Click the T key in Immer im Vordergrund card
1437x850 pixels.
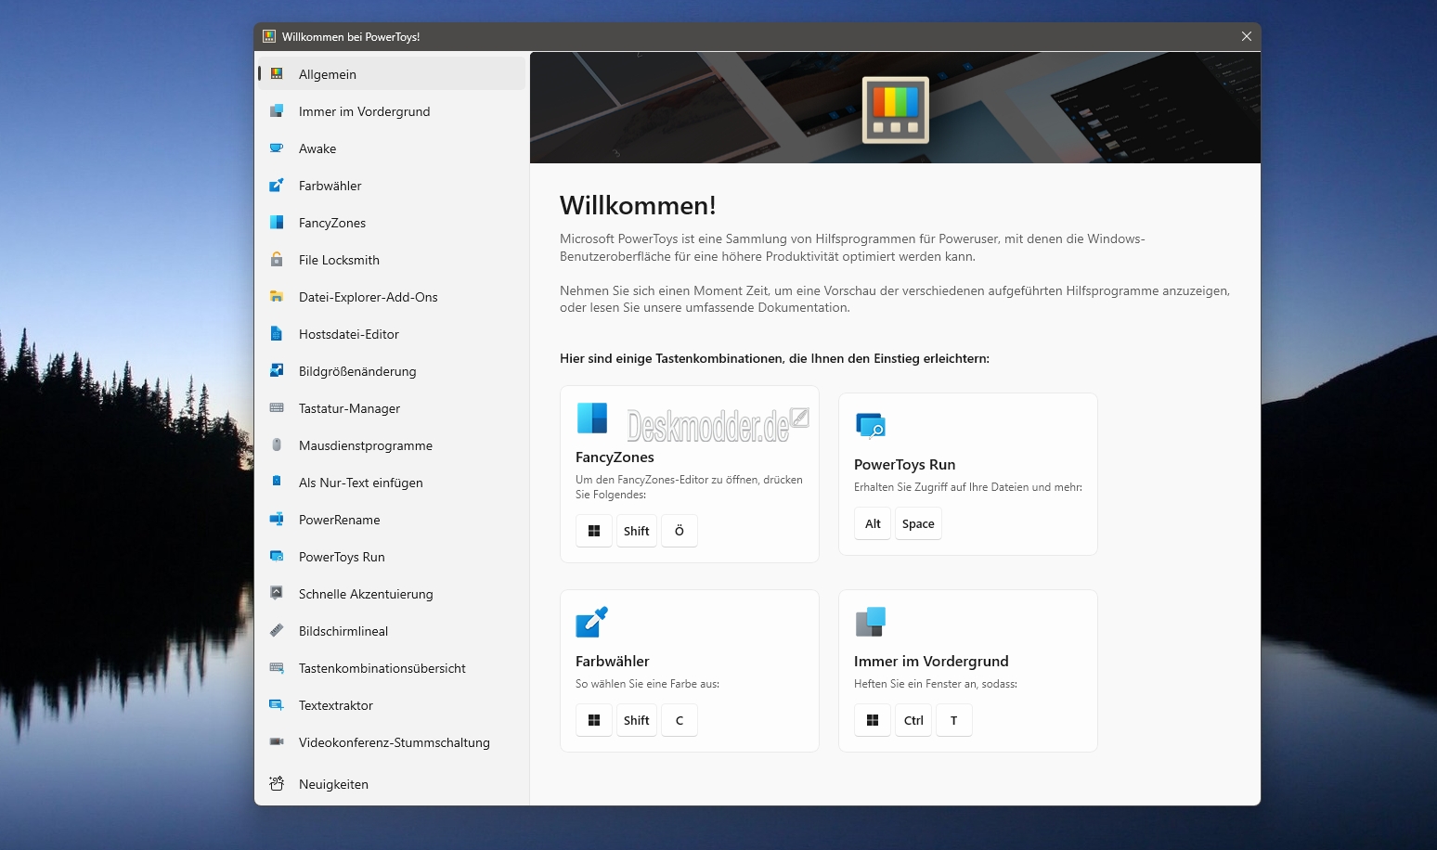pyautogui.click(x=954, y=720)
